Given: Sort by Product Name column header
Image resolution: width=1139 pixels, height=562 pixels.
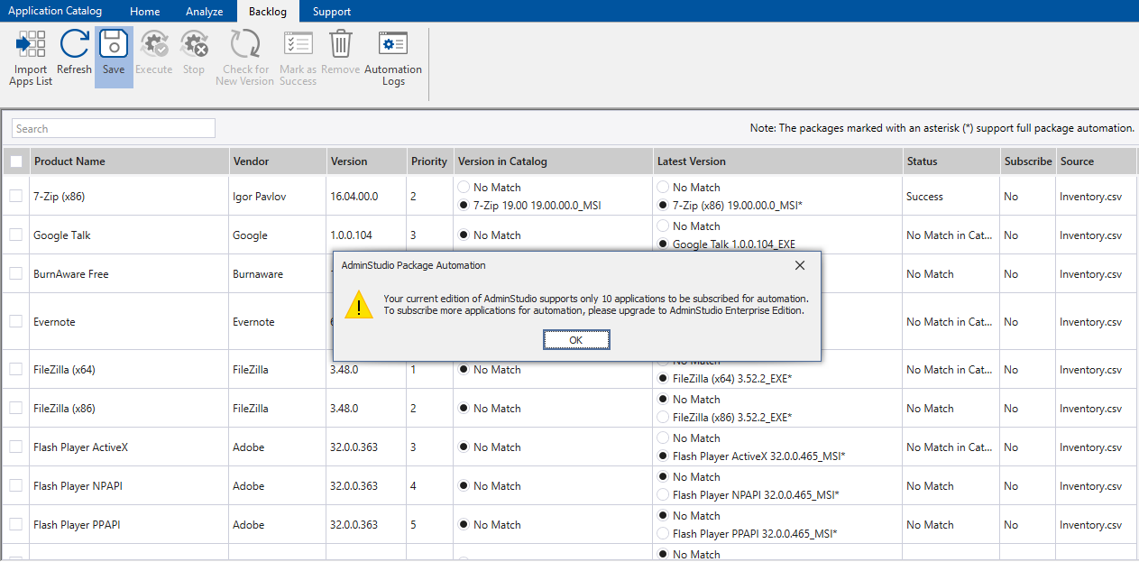Looking at the screenshot, I should coord(130,161).
